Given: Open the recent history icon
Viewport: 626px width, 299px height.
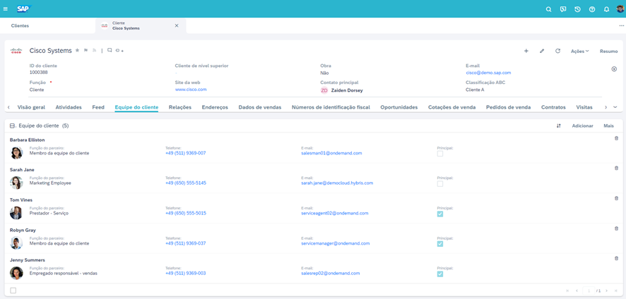Looking at the screenshot, I should [x=577, y=9].
